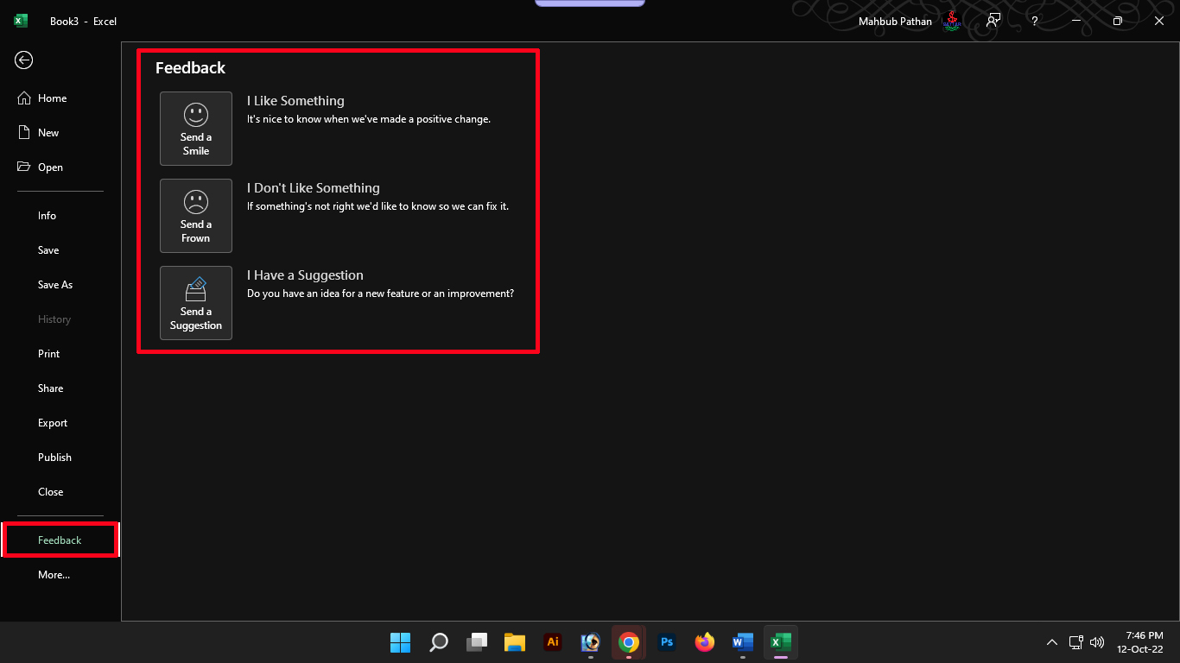1180x663 pixels.
Task: Click Save in the sidebar
Action: pyautogui.click(x=60, y=250)
